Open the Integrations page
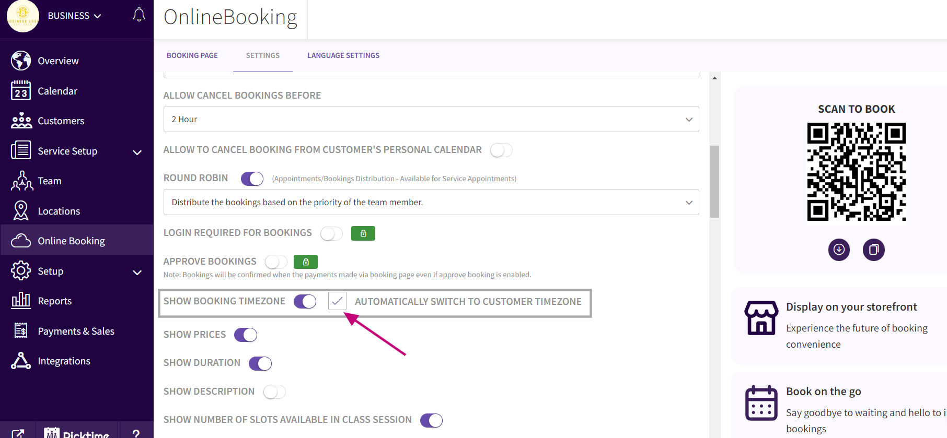 point(64,361)
